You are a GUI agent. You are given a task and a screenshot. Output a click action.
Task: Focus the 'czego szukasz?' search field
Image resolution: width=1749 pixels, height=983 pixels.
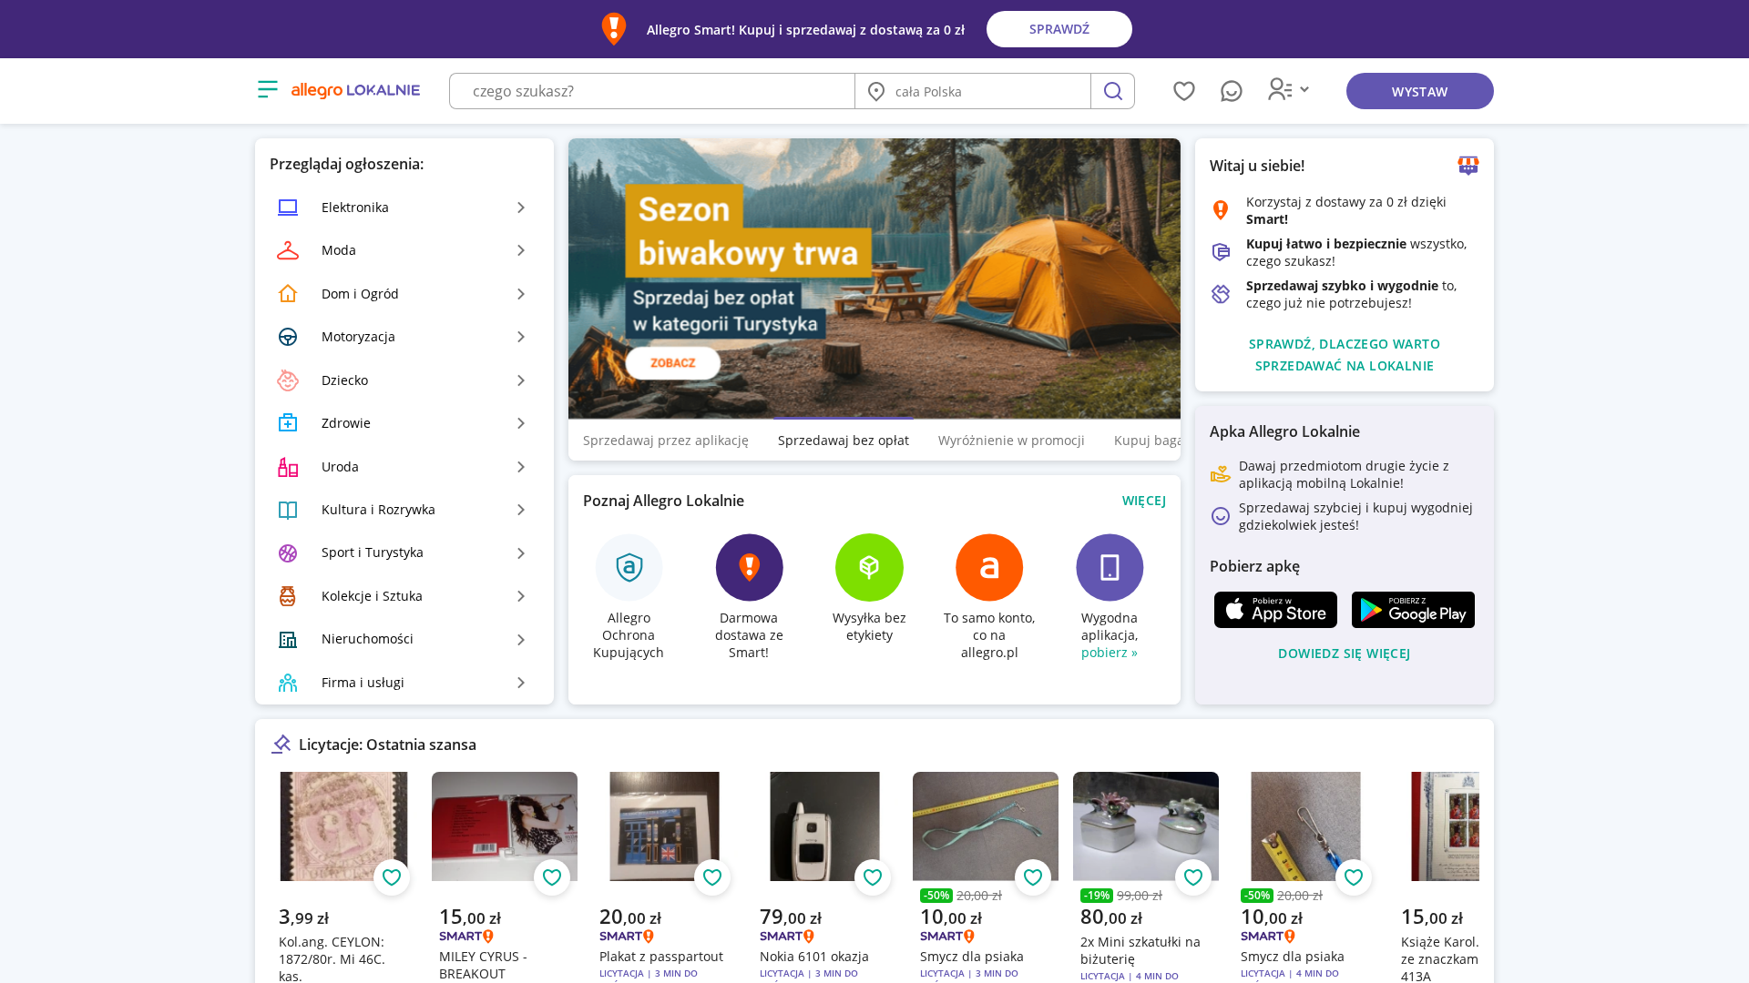click(652, 91)
